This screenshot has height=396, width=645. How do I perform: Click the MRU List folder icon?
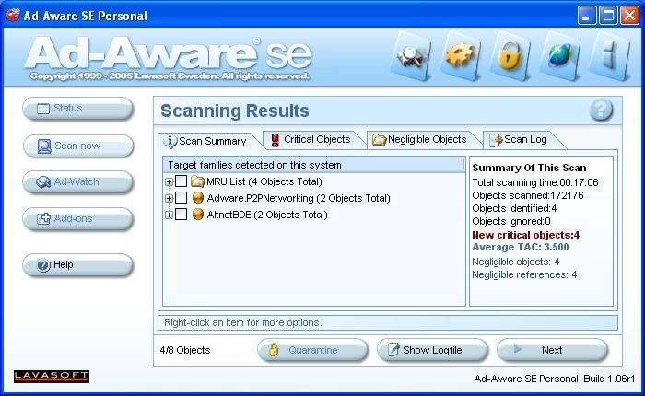click(x=198, y=181)
